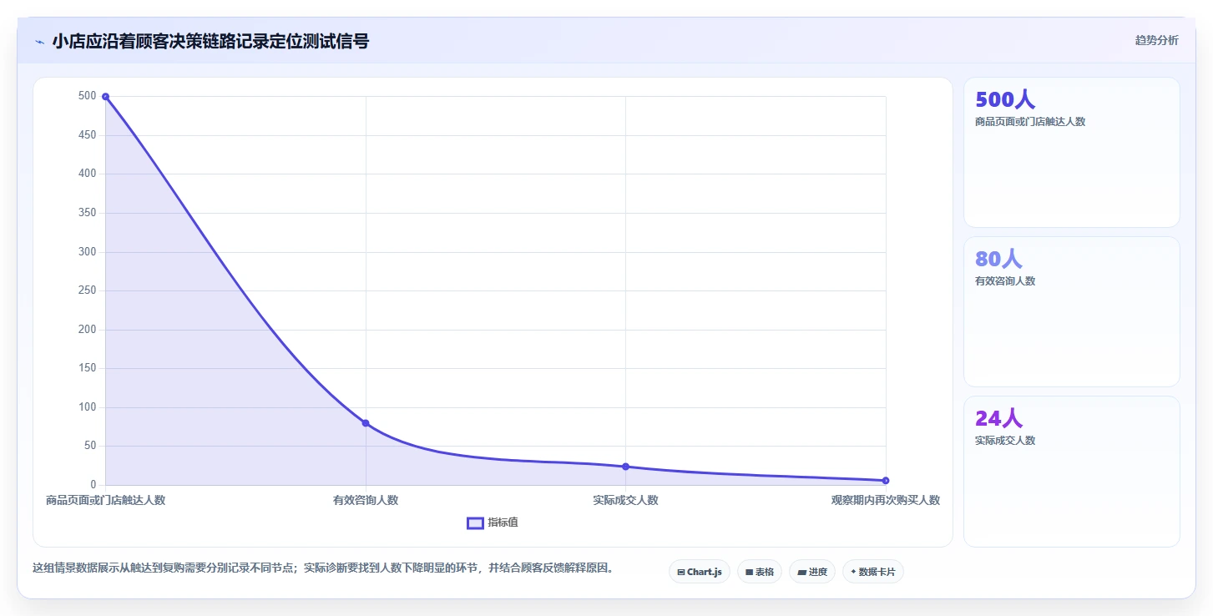The image size is (1213, 616).
Task: Click the title 小店应沿着顾客决策链路记录定位测试信号
Action: 210,41
